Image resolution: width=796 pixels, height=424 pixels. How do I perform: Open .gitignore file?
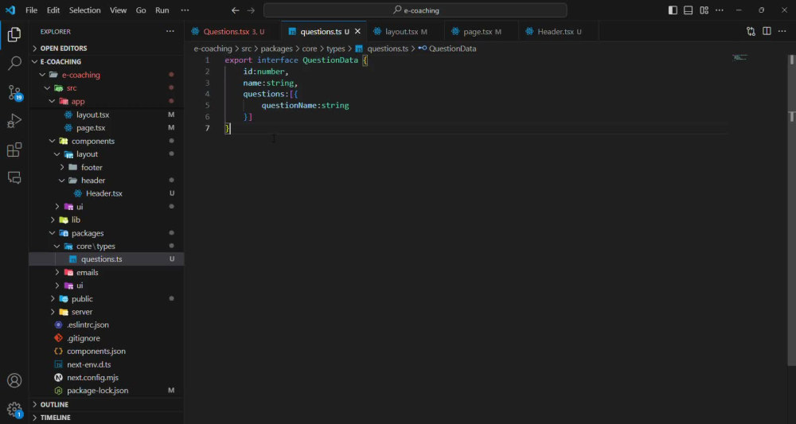107,338
